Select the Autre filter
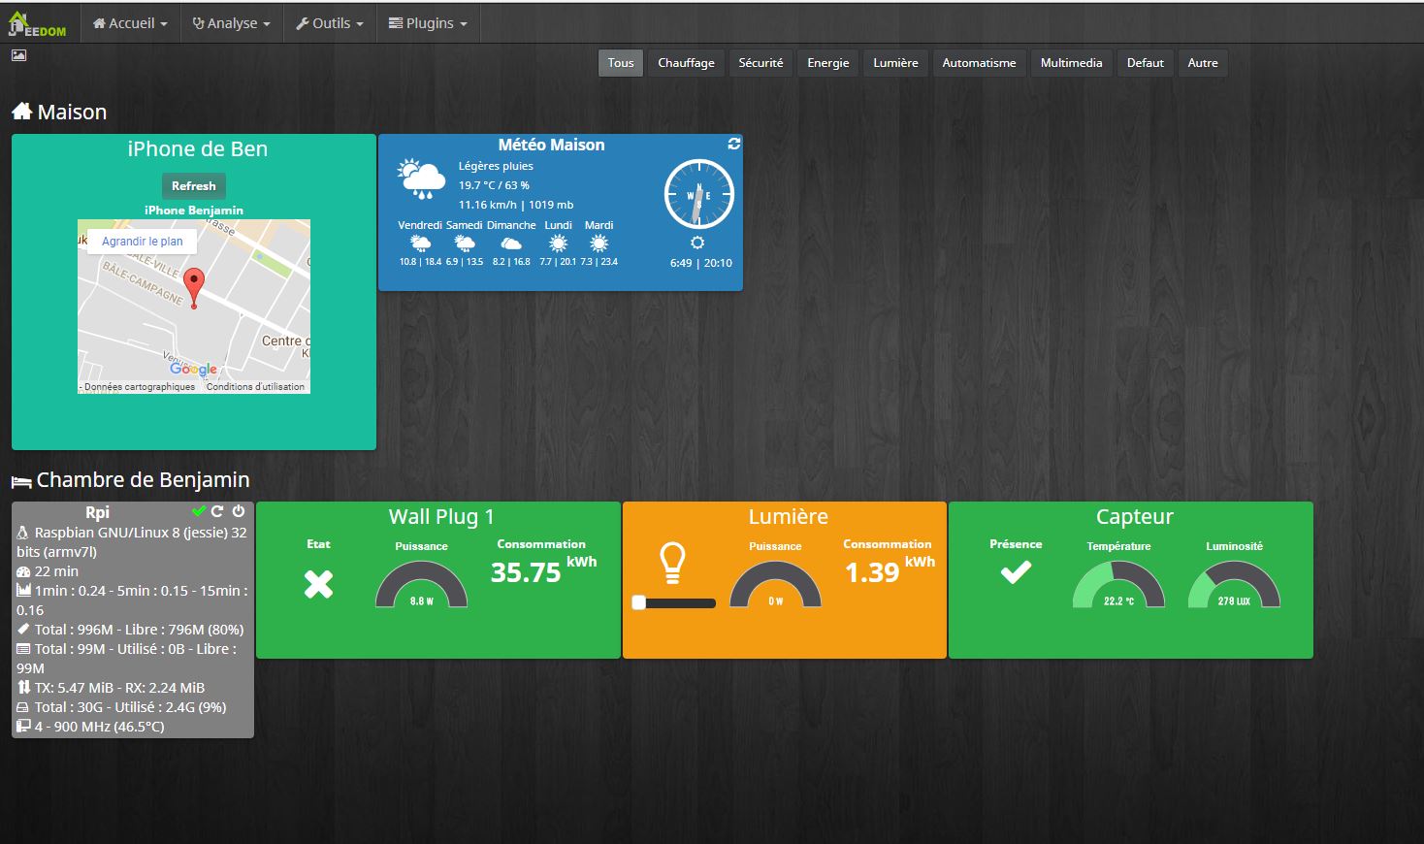The height and width of the screenshot is (844, 1424). coord(1203,63)
